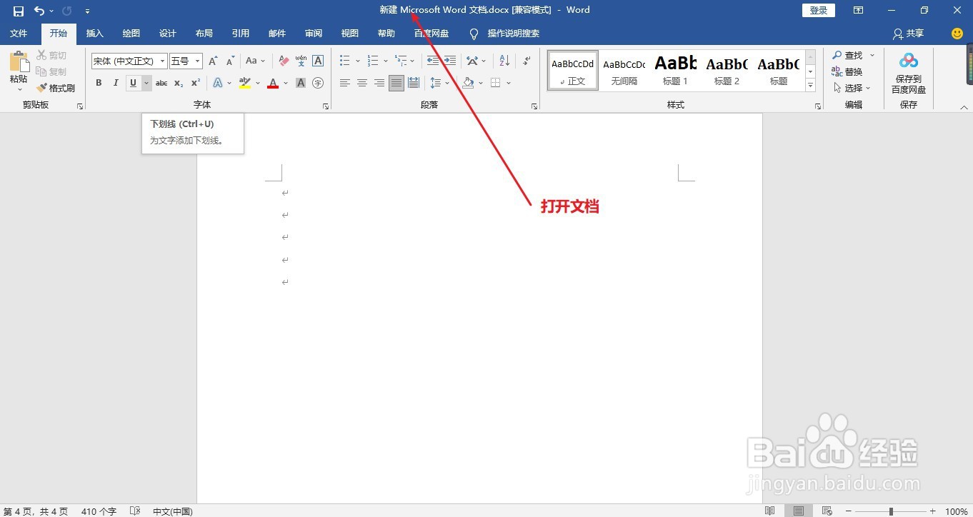Decrease indent icon in paragraph group

click(433, 61)
